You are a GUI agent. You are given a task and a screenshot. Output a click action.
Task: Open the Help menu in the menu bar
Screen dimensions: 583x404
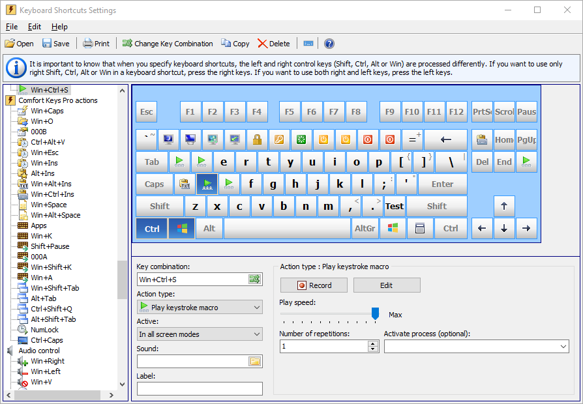(x=59, y=27)
